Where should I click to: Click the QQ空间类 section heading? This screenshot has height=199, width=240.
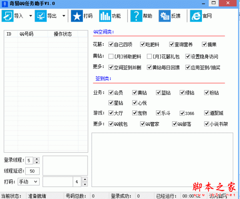tap(104, 32)
